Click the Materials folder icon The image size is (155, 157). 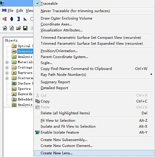14,62
